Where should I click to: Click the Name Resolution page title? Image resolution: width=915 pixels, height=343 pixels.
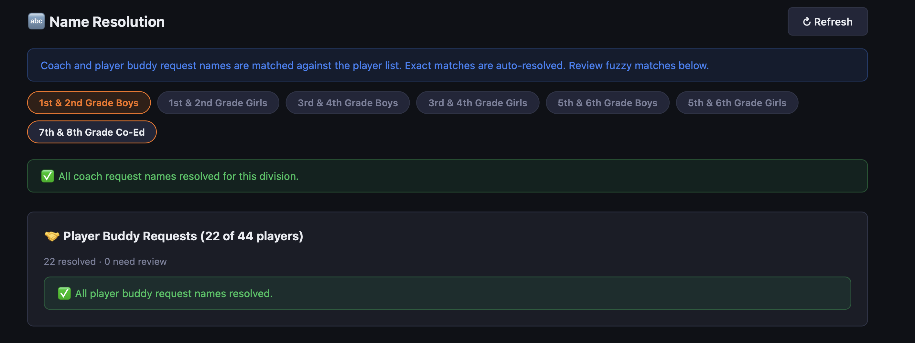point(107,22)
